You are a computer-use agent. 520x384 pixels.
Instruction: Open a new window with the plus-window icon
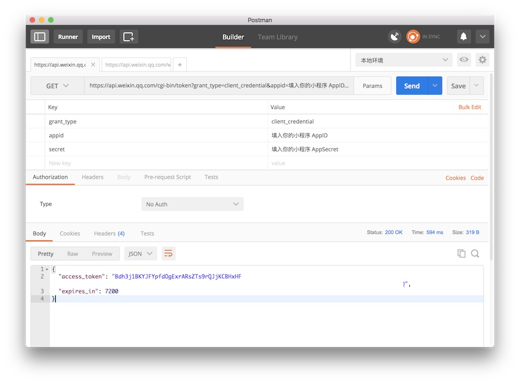click(128, 37)
